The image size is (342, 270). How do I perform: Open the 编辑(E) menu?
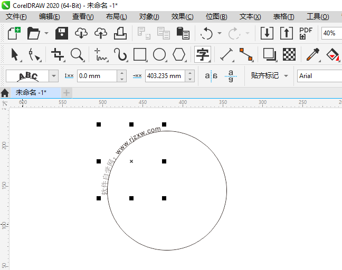50,17
